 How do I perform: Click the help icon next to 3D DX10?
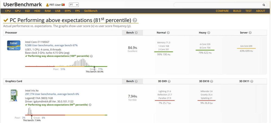coord(212,81)
